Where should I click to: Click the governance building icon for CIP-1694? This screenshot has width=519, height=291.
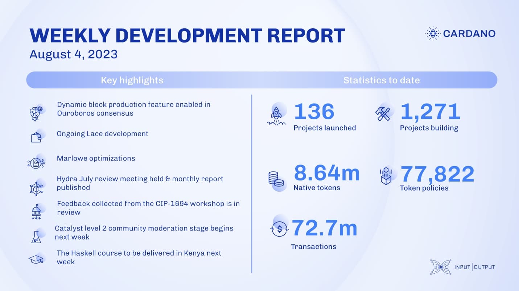[36, 212]
